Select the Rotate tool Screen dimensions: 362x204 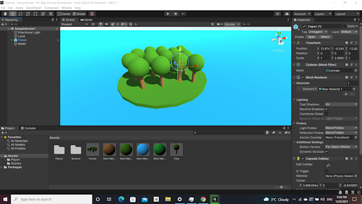pyautogui.click(x=20, y=14)
